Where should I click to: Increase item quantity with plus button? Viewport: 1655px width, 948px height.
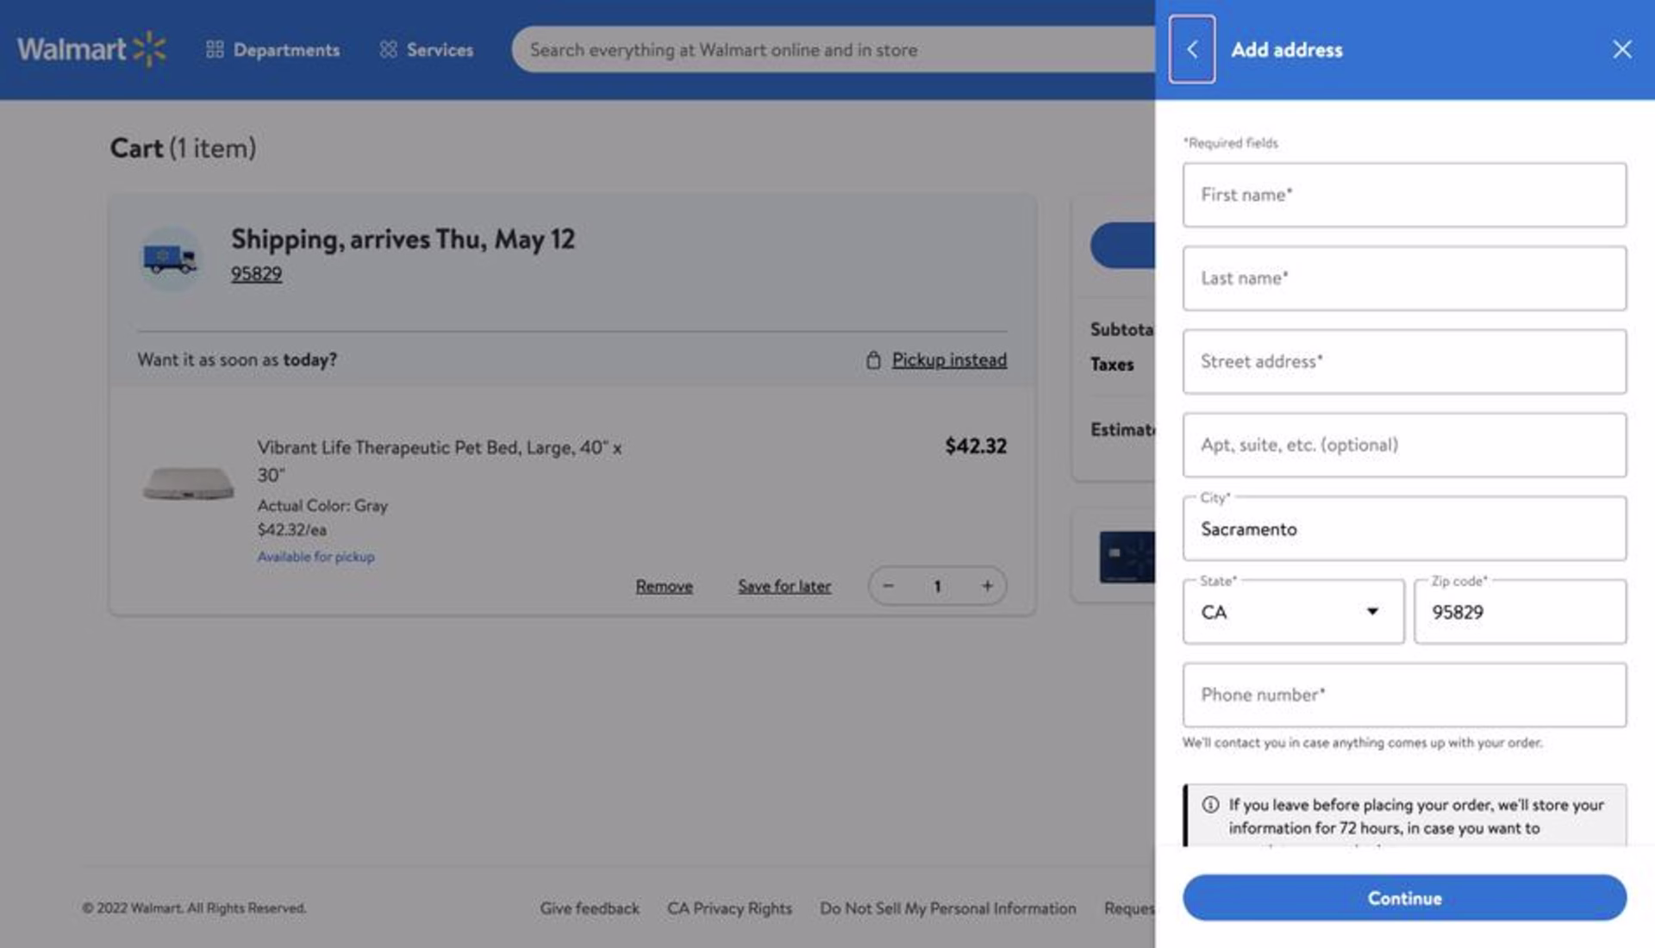pyautogui.click(x=987, y=586)
